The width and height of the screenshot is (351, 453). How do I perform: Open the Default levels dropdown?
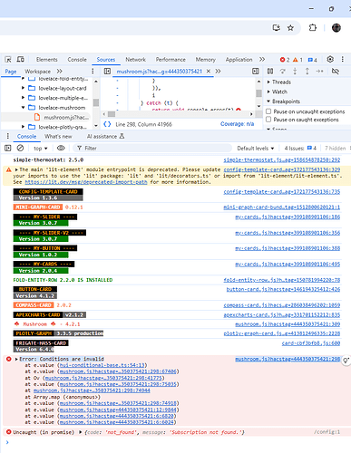[x=256, y=149]
